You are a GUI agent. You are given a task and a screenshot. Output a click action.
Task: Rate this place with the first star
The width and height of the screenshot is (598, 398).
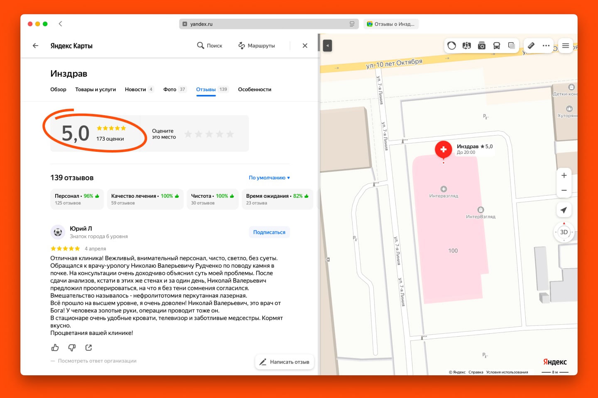(188, 134)
